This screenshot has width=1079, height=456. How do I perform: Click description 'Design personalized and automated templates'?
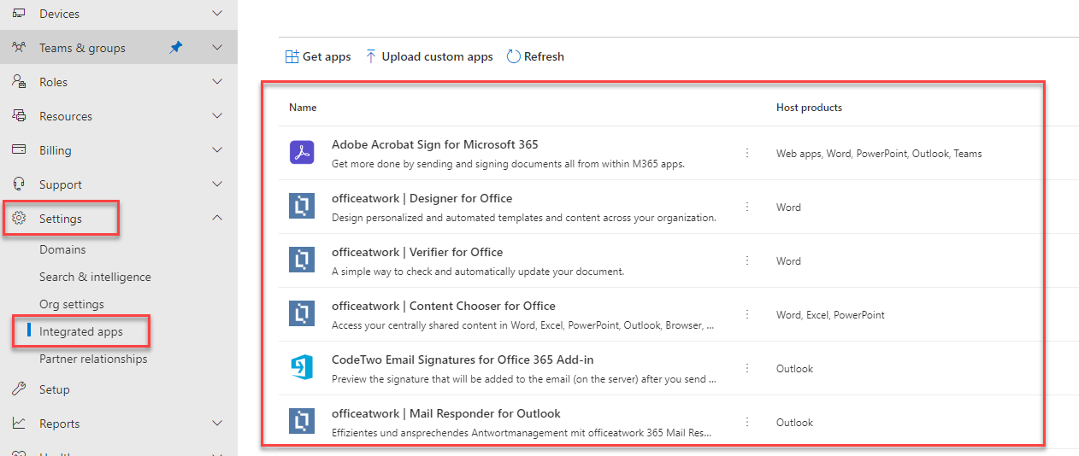click(x=524, y=217)
